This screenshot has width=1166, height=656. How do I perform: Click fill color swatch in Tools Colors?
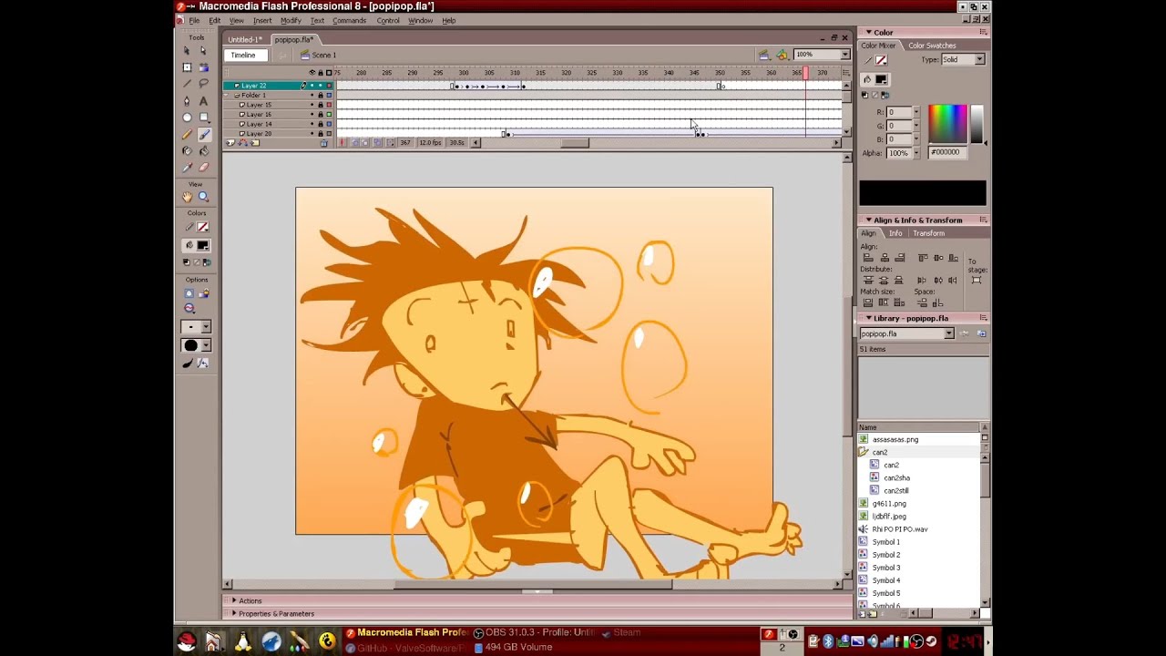pos(203,245)
